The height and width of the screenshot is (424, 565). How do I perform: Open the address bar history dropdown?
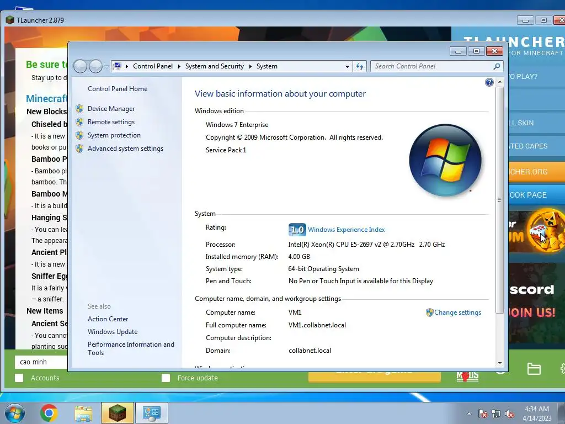tap(347, 66)
